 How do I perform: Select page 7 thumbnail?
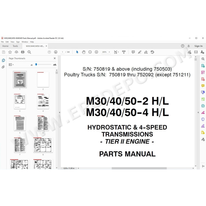[x=20, y=145]
